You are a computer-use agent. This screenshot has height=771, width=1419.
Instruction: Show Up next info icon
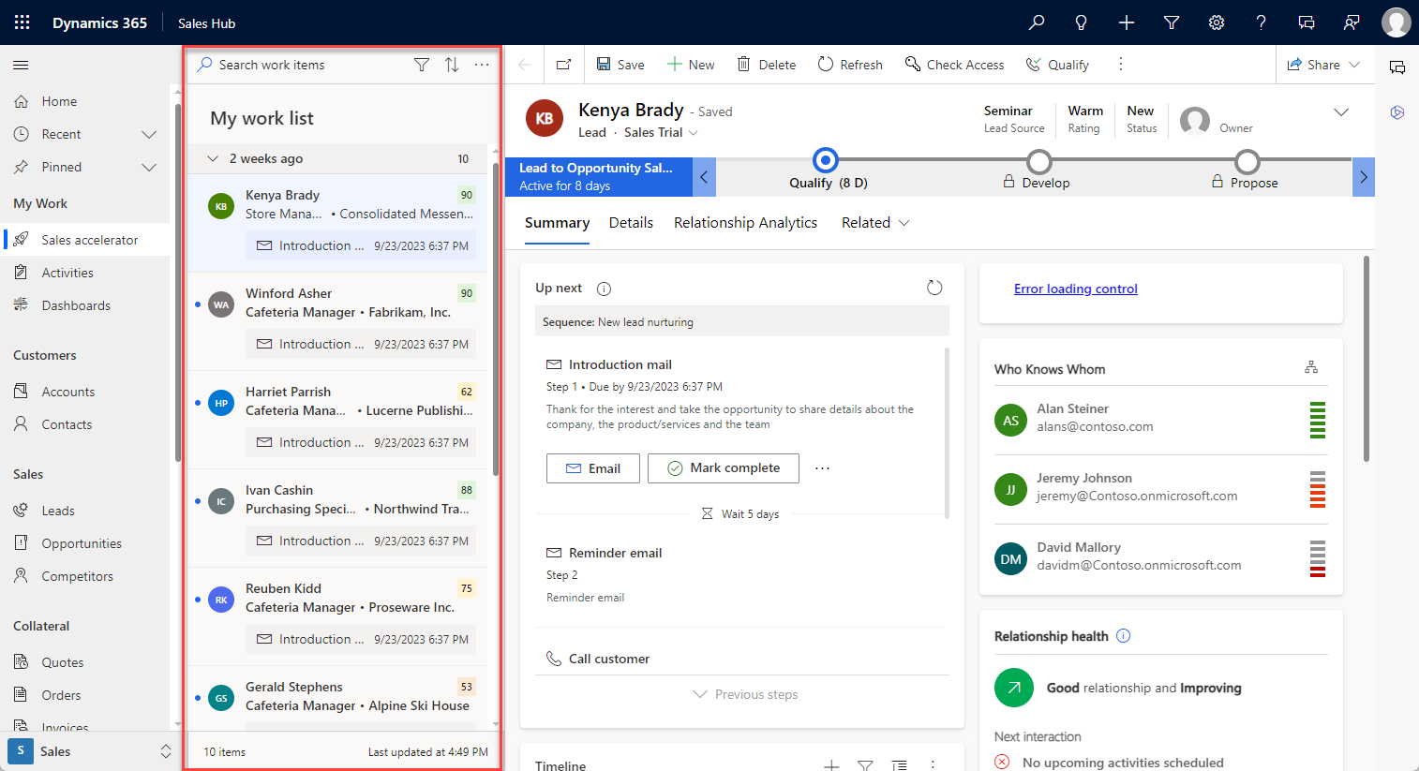pyautogui.click(x=605, y=289)
